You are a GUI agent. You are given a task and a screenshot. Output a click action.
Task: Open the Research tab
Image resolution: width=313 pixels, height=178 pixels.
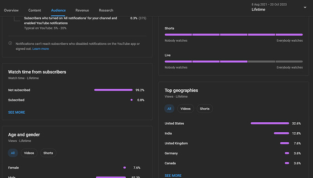pos(106,10)
